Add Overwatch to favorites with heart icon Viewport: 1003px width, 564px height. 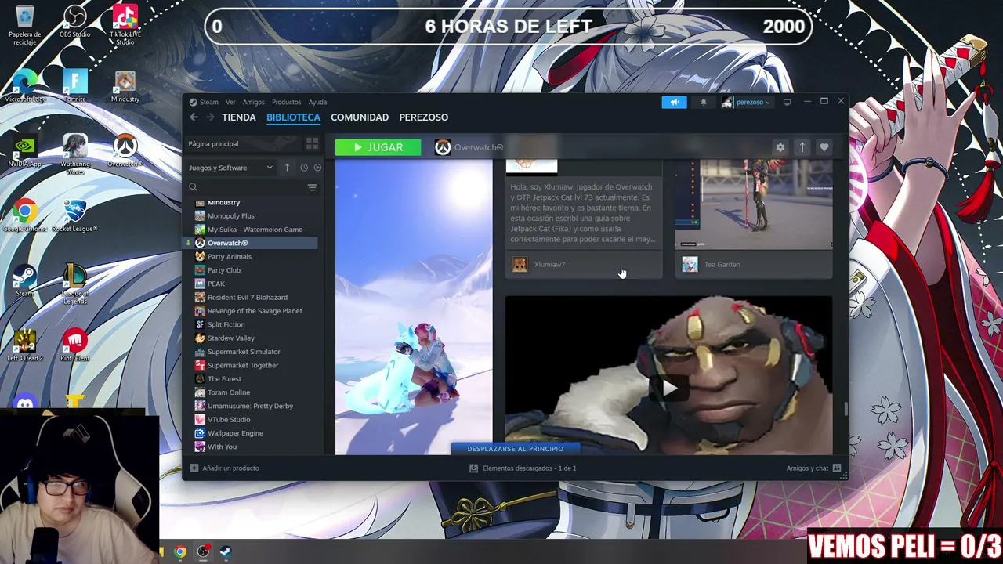(x=824, y=147)
